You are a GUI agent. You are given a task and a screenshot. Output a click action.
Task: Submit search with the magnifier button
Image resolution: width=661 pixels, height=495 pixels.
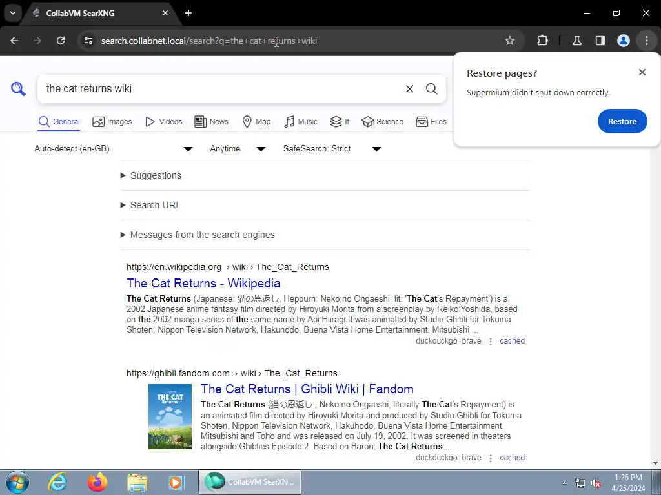431,89
